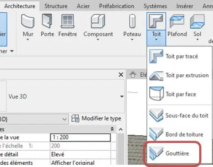The width and height of the screenshot is (213, 167).
Task: Select the Porte door tool icon
Action: [x=47, y=21]
